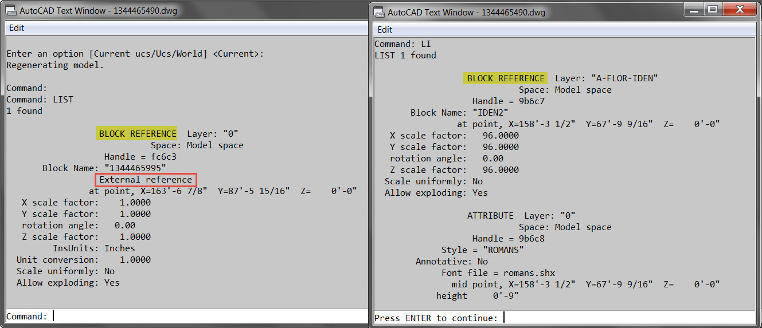Click the 'Annotative: No' line
Screen dimensions: 762x328
(x=452, y=262)
